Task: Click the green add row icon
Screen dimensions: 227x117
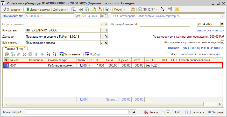Action: (7, 54)
